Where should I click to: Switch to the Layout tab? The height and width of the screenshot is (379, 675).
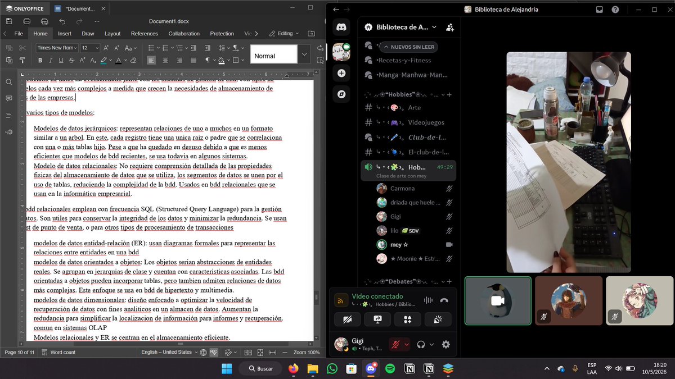112,34
